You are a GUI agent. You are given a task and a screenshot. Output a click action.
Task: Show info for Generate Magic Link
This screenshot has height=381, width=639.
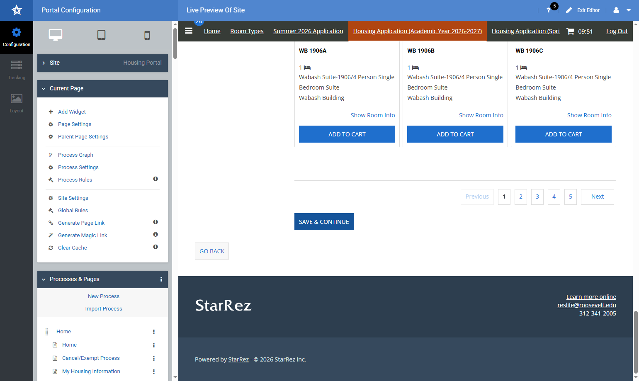pyautogui.click(x=155, y=235)
